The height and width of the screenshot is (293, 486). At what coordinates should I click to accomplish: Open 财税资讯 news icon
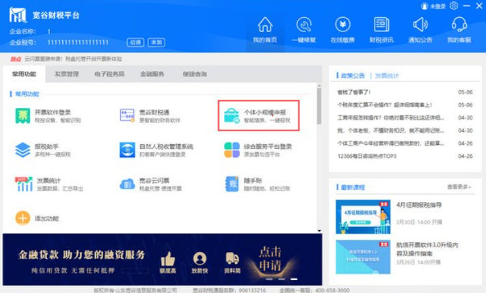[381, 25]
